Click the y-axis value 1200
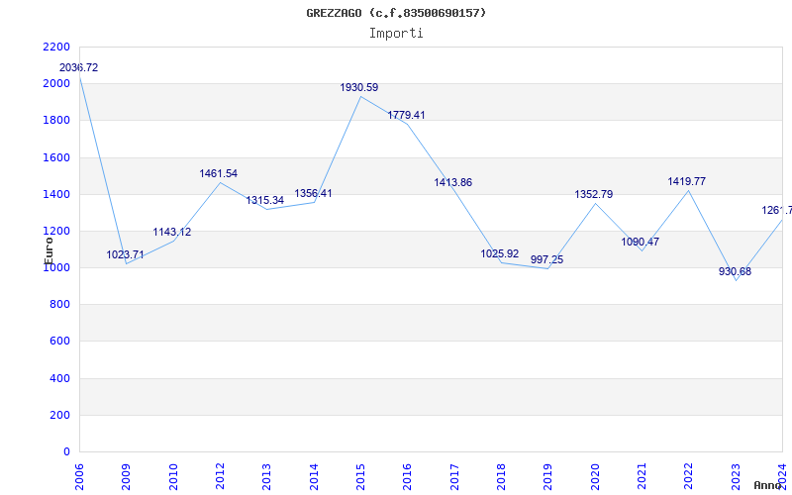 tap(56, 232)
